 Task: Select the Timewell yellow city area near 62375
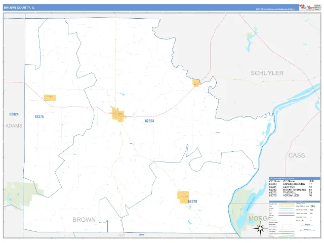tap(50, 98)
